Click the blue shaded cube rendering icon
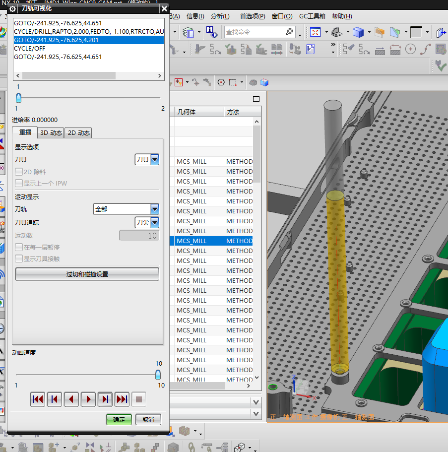 tap(358, 33)
